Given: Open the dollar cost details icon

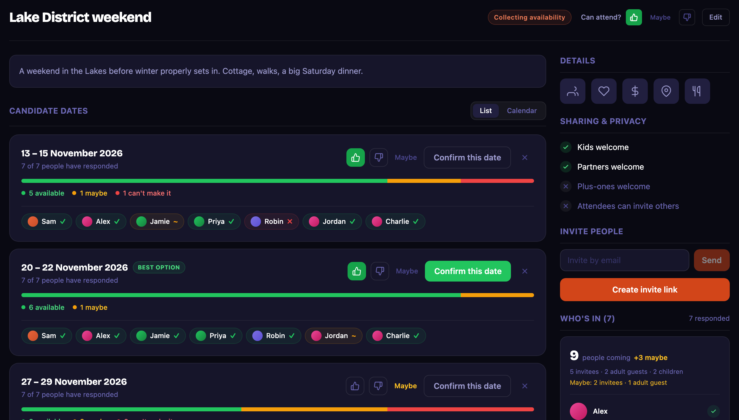Looking at the screenshot, I should pyautogui.click(x=635, y=91).
